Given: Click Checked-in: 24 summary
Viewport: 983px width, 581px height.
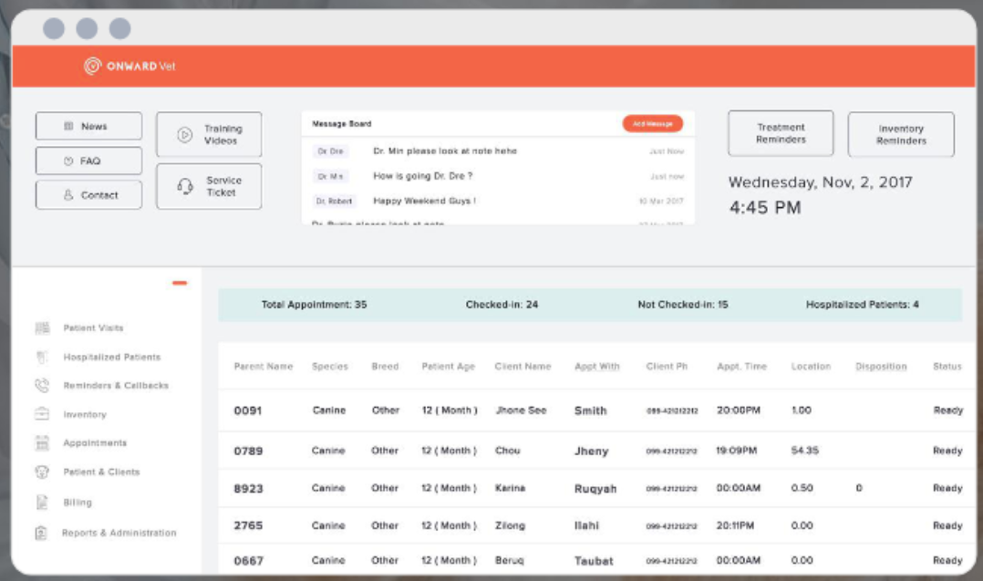Looking at the screenshot, I should 502,305.
